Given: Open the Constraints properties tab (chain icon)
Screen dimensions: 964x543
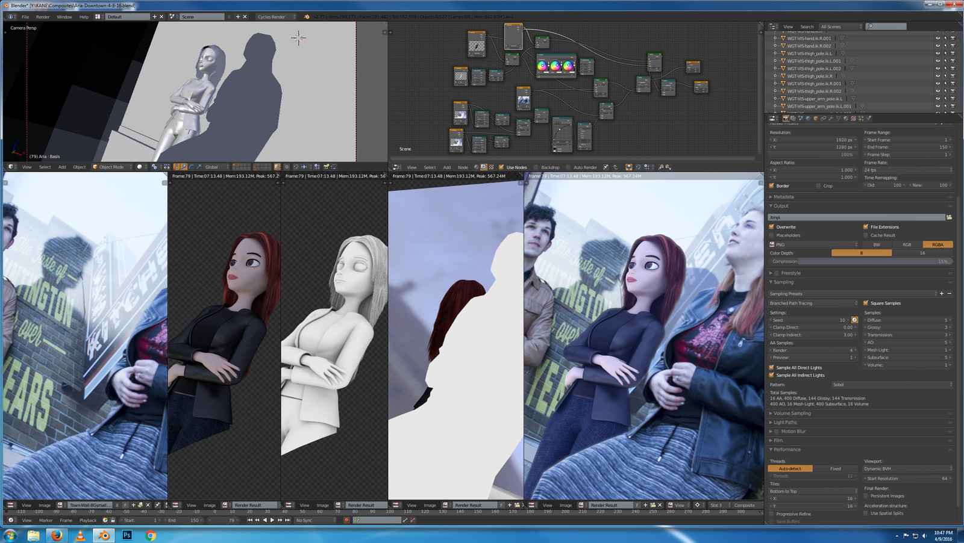Looking at the screenshot, I should click(823, 118).
